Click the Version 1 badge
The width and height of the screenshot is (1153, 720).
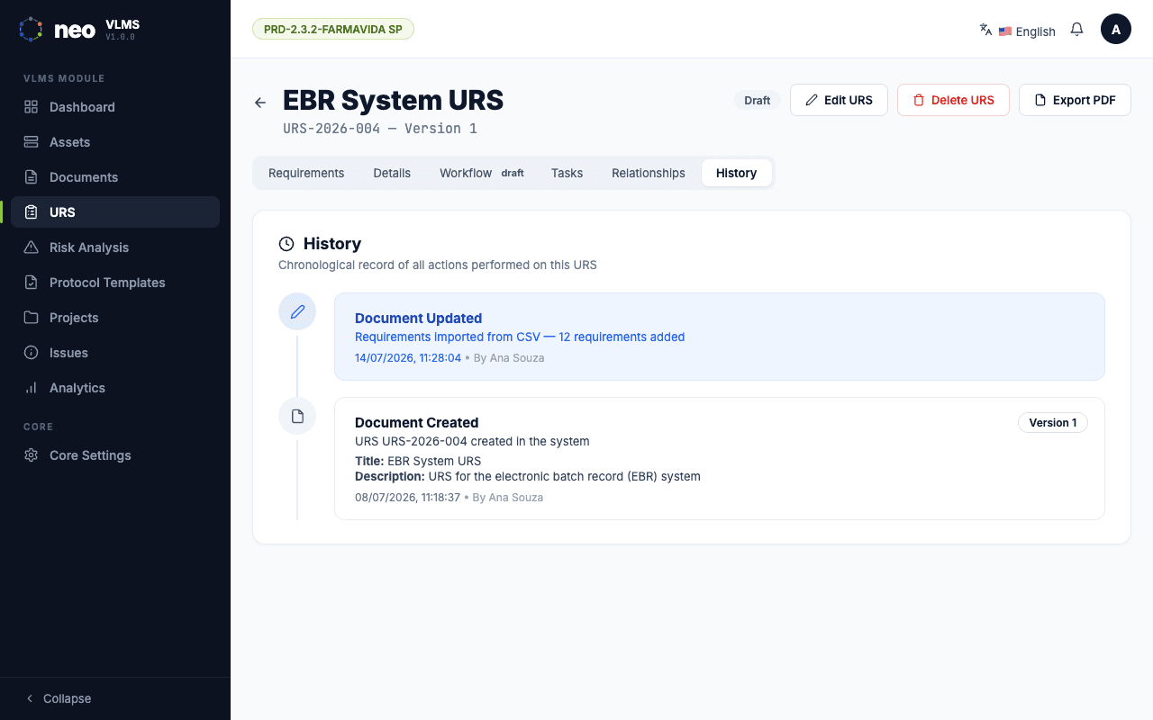click(1053, 423)
